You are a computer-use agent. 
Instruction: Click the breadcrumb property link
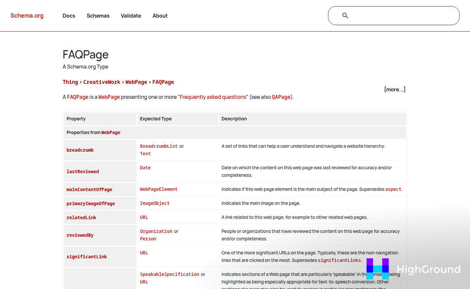pyautogui.click(x=80, y=149)
